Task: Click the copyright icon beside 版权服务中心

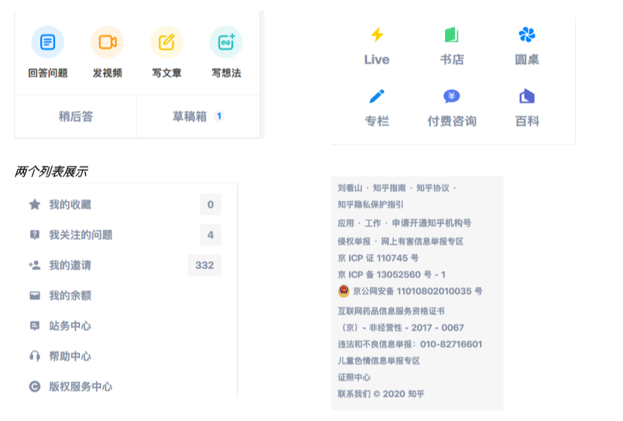Action: [x=35, y=387]
